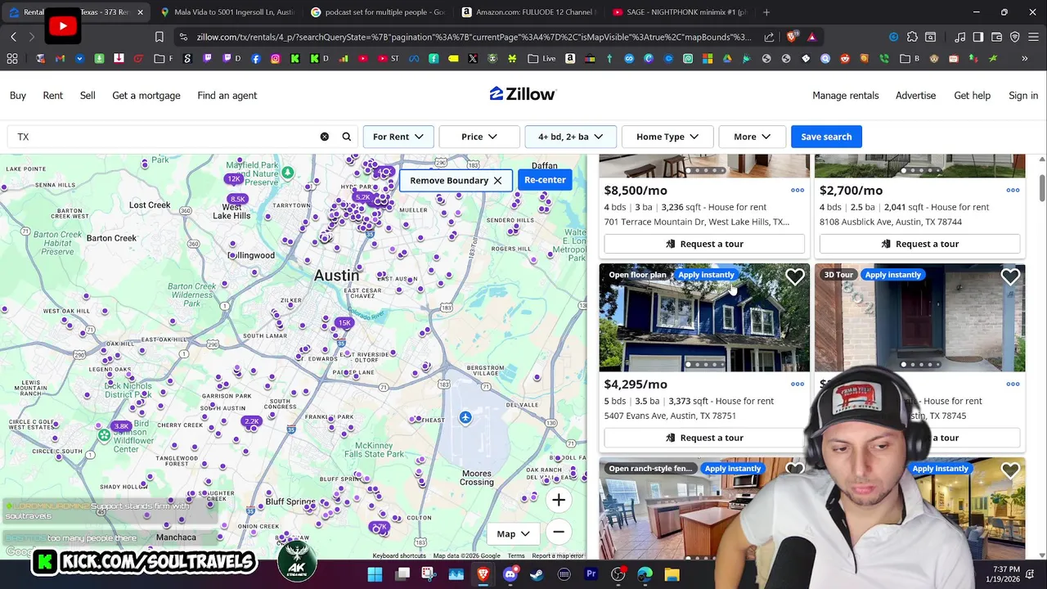Click the browser back arrow
Screen dimensions: 1047x589
(14, 37)
